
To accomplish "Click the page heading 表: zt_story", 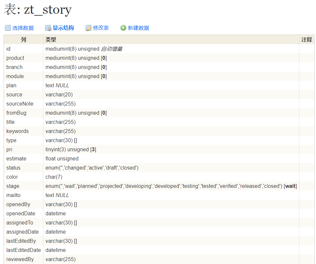I will pos(38,9).
